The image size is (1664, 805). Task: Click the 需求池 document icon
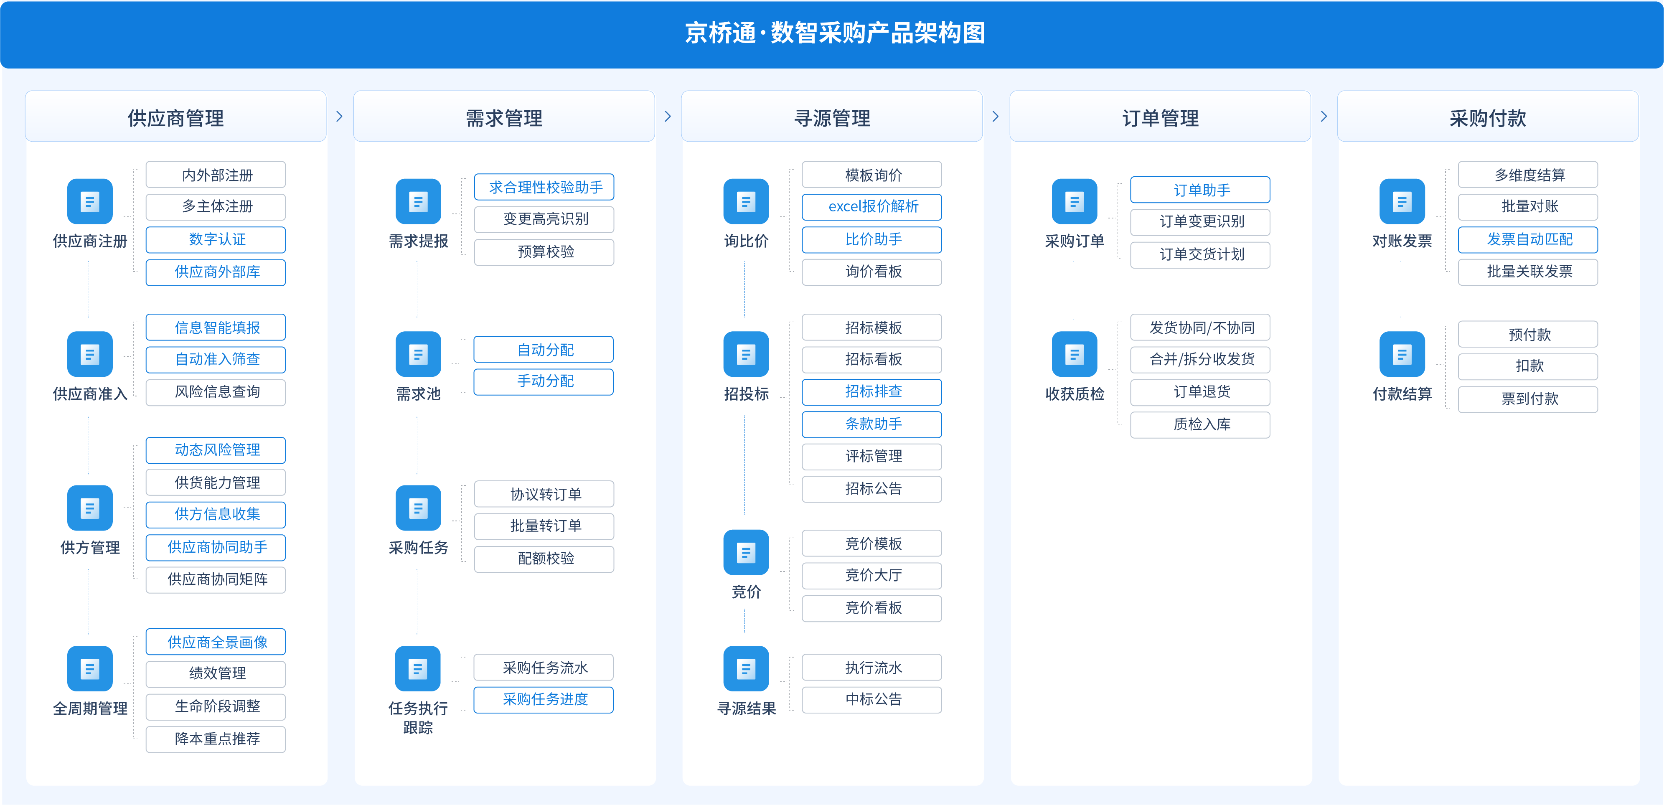(419, 354)
